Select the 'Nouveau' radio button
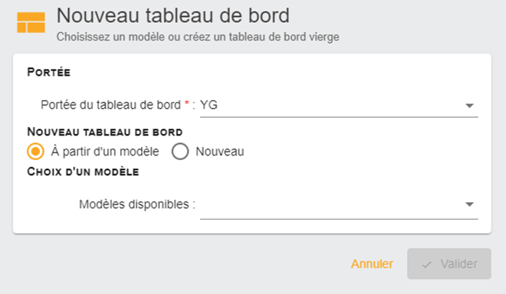This screenshot has height=294, width=506. pyautogui.click(x=180, y=151)
